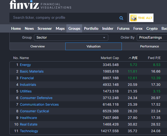This screenshot has height=136, width=167.
Task: Expand the Group Sector dropdown
Action: [x=71, y=38]
